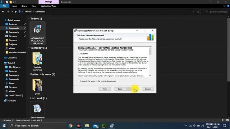Image resolution: width=230 pixels, height=129 pixels.
Task: Go forward with the Explorer forward arrow
Action: (8, 11)
